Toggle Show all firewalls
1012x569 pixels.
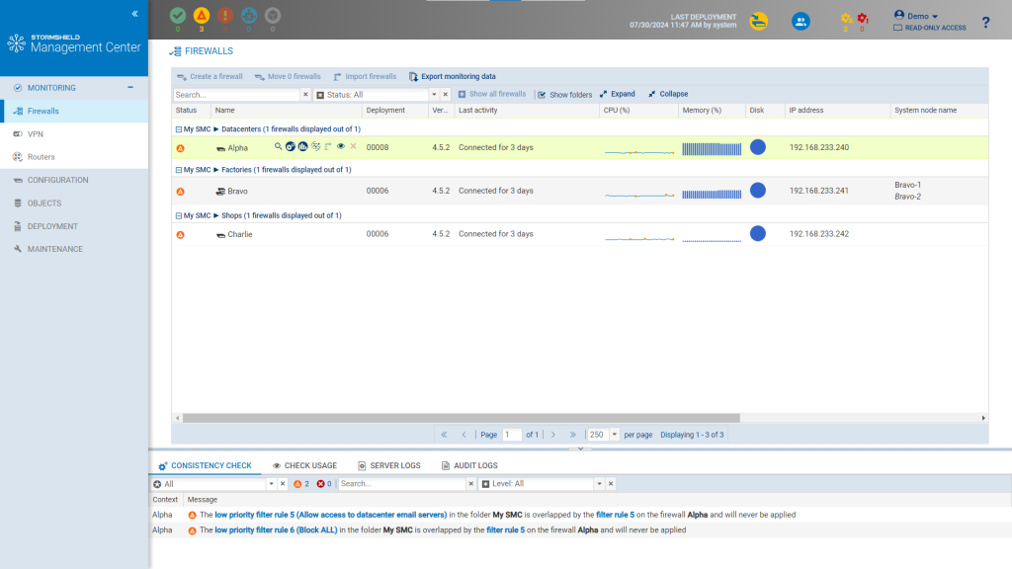pyautogui.click(x=492, y=94)
